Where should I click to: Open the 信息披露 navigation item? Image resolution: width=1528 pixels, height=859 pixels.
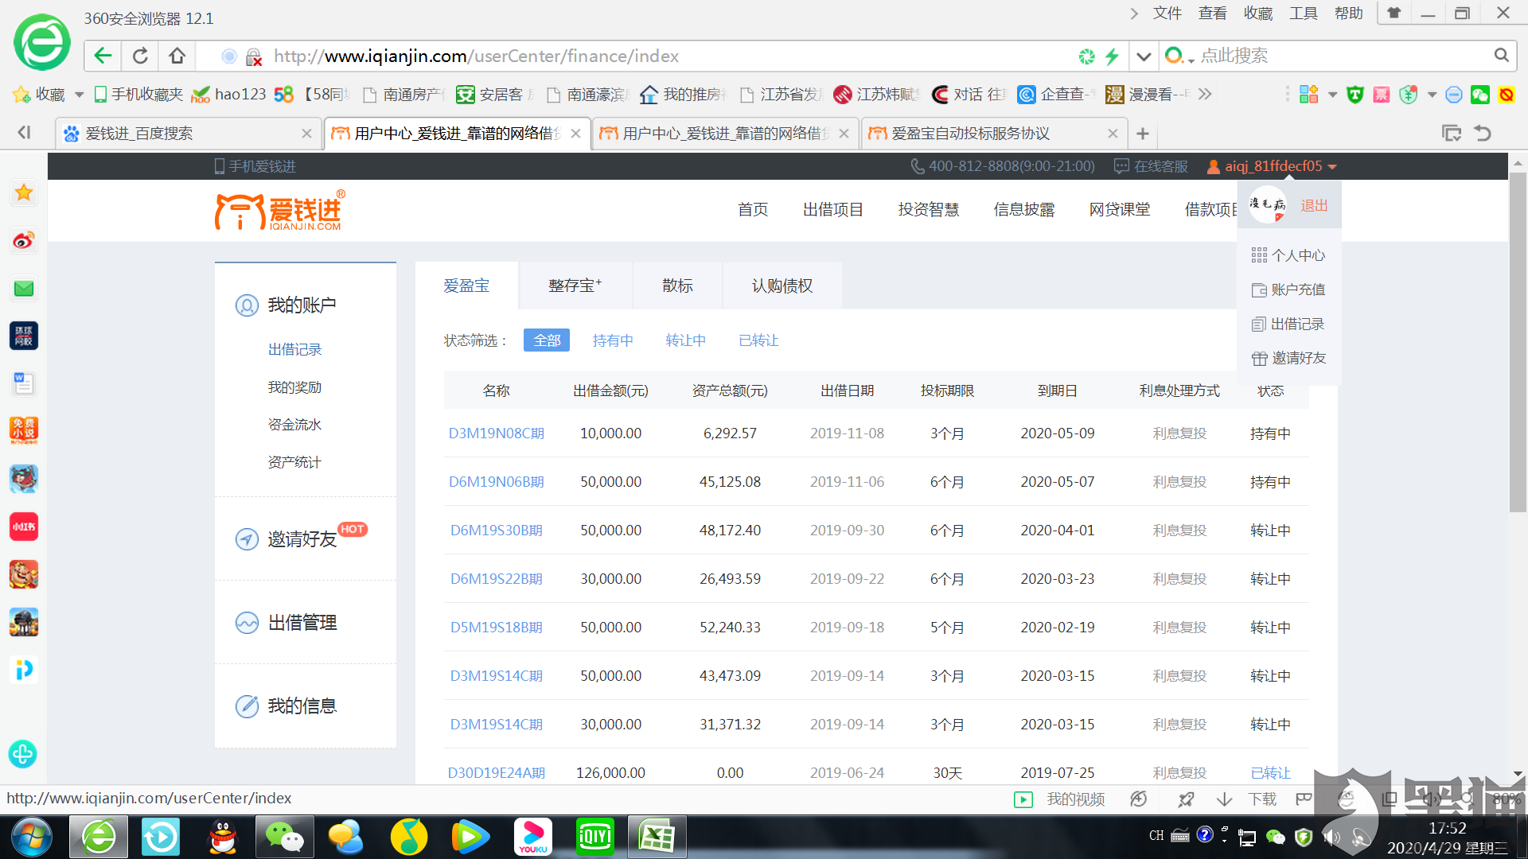pos(1024,209)
